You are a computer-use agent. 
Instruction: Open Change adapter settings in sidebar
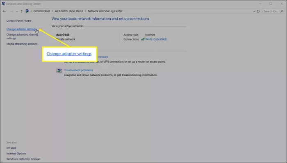click(x=22, y=29)
